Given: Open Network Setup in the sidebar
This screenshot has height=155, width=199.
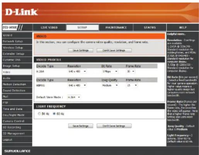Looking at the screenshot, I should click(17, 41).
